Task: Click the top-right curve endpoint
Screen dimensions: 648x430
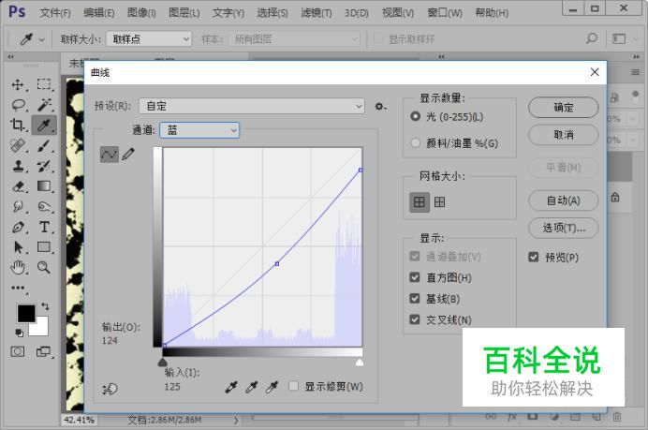Action: point(361,170)
